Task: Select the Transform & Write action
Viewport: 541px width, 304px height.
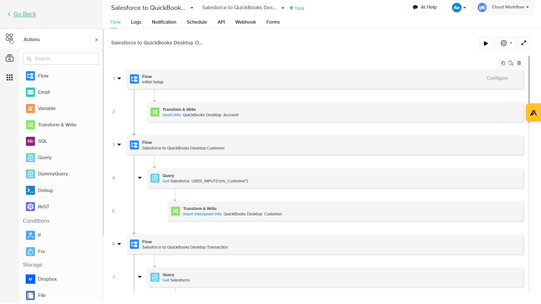Action: pyautogui.click(x=57, y=125)
